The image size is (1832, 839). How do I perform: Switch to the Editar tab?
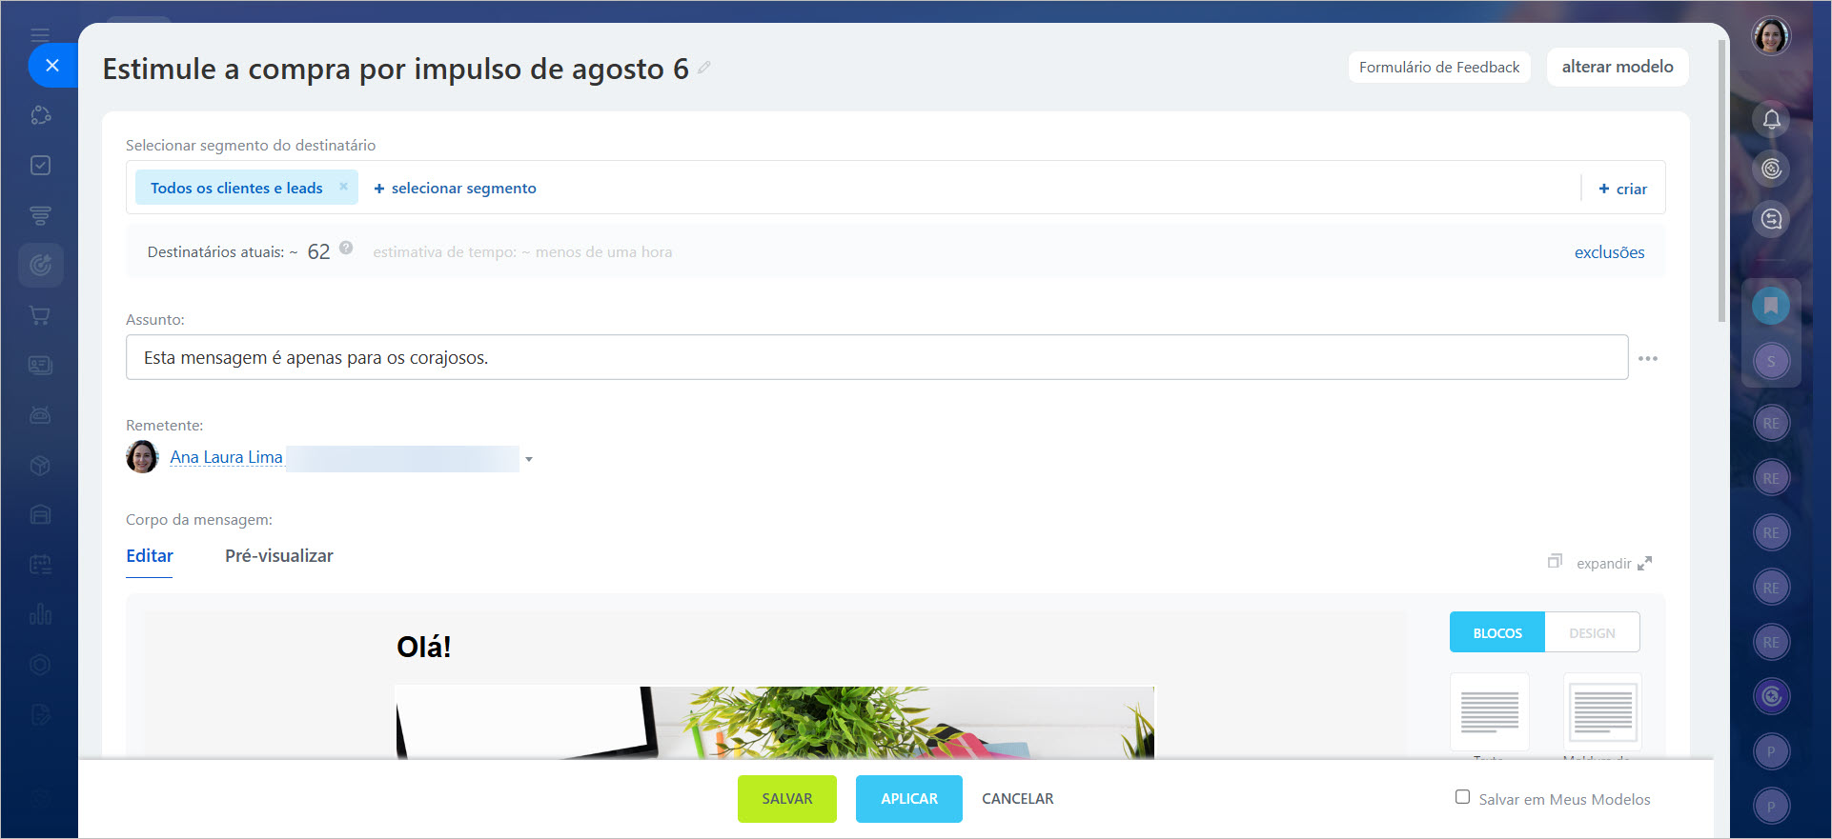pos(150,556)
